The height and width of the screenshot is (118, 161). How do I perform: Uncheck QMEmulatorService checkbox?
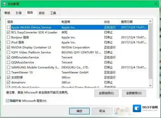(x=8, y=57)
